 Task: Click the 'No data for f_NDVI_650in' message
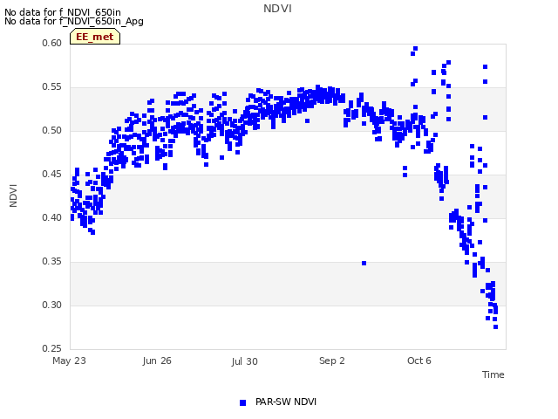point(63,12)
